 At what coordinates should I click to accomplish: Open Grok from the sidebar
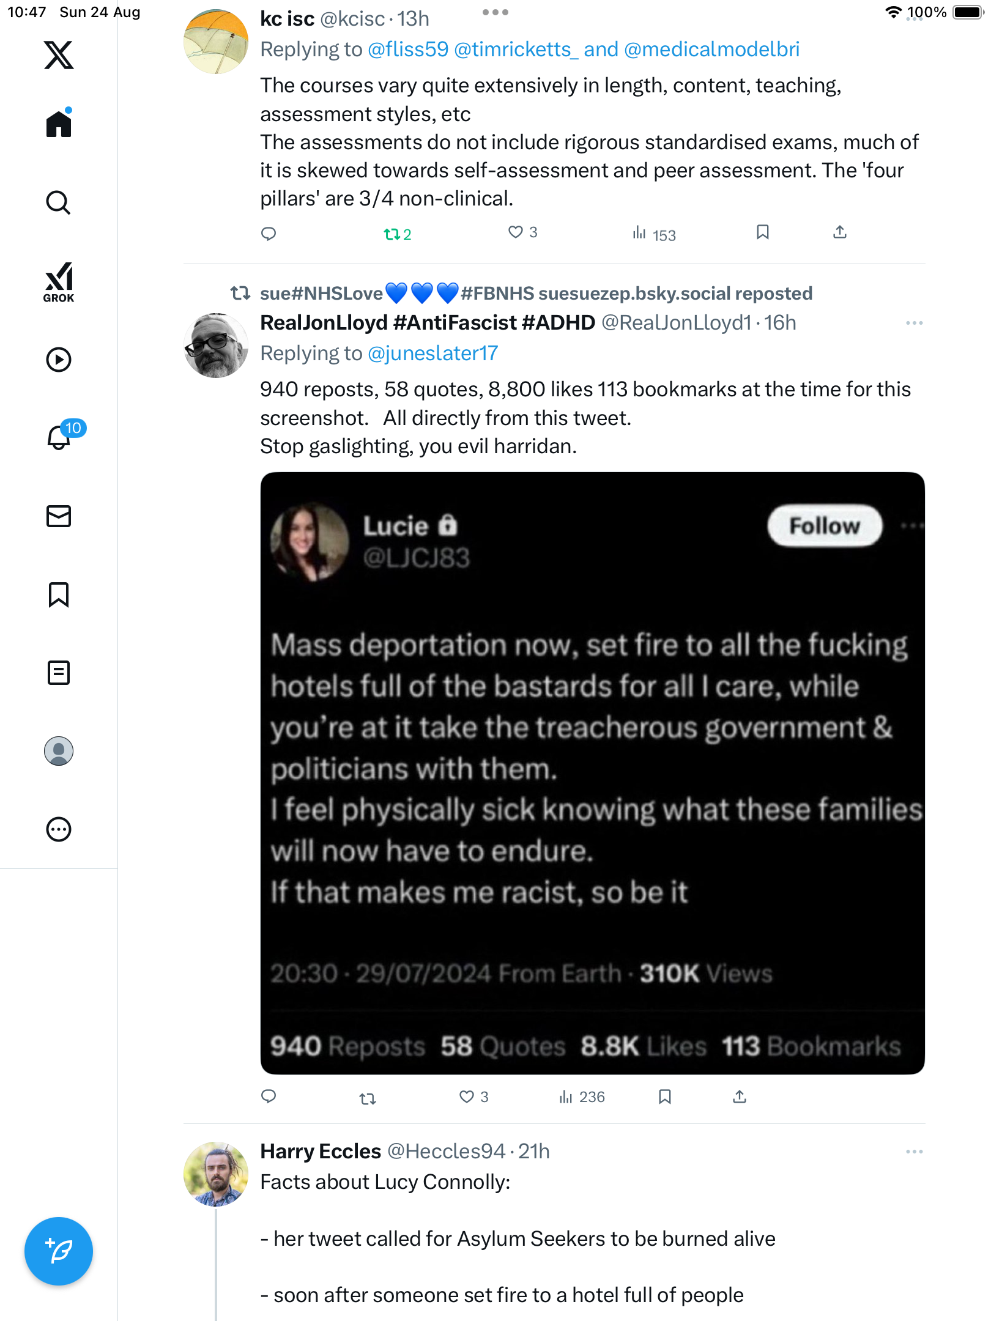point(59,282)
